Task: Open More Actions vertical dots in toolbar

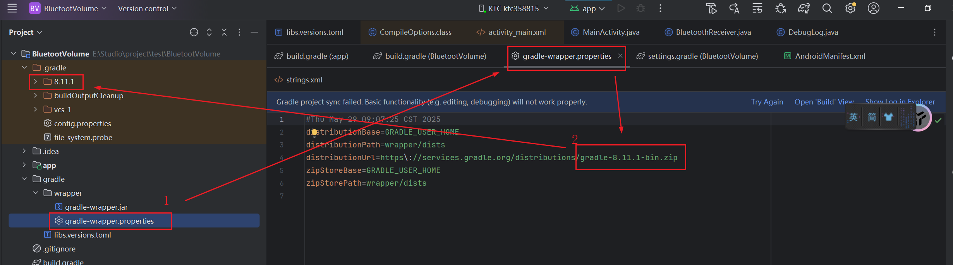Action: point(660,8)
